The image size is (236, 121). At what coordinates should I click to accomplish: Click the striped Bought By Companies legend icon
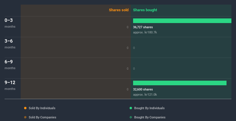[131, 117]
